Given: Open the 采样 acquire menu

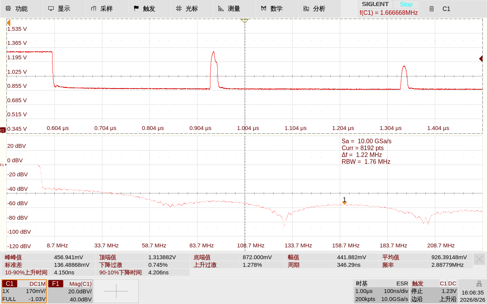Looking at the screenshot, I should pyautogui.click(x=107, y=8).
